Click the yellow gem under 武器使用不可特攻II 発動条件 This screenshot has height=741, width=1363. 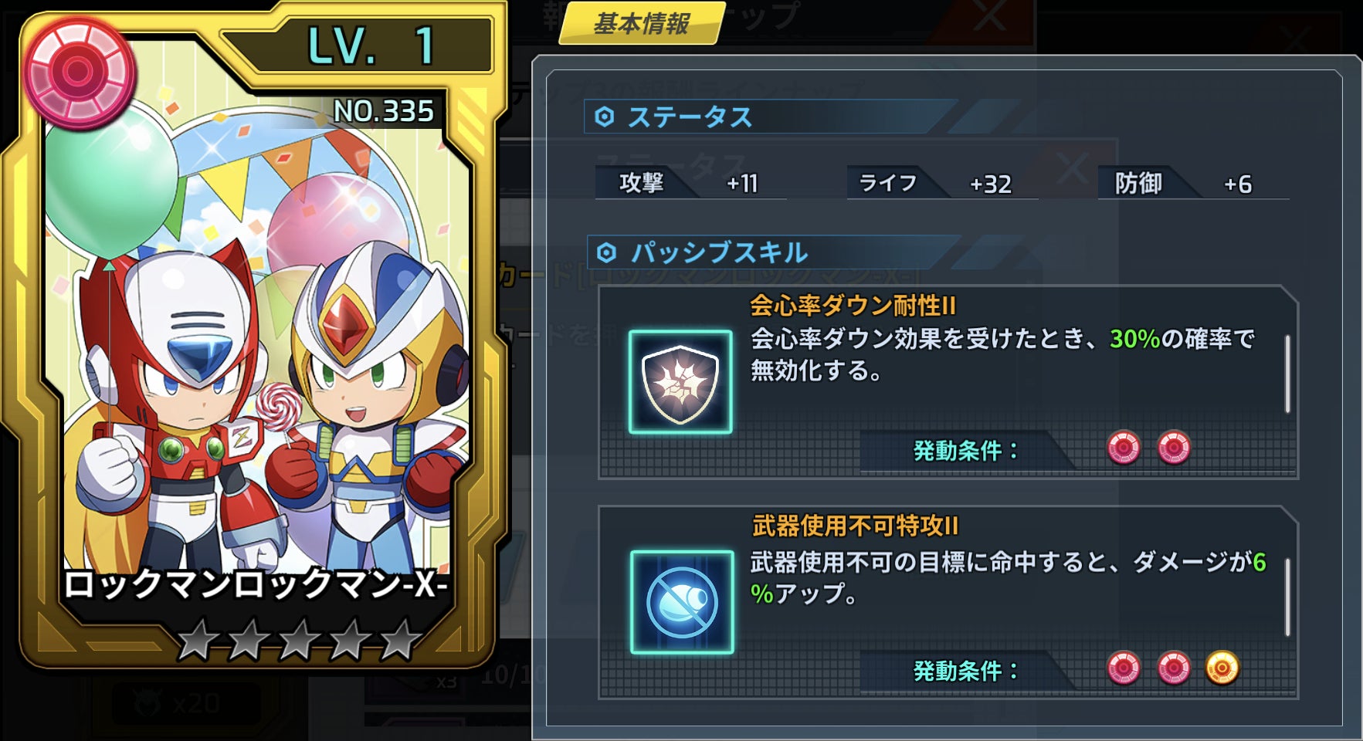[x=1222, y=668]
